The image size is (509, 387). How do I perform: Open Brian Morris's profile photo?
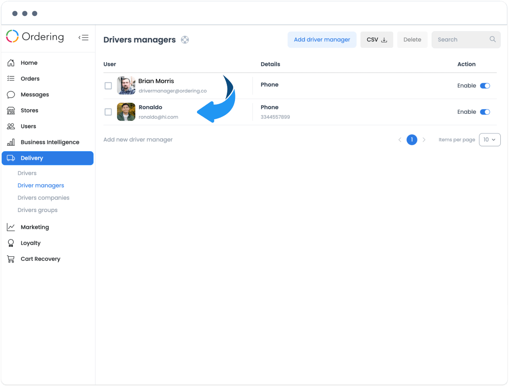click(126, 85)
